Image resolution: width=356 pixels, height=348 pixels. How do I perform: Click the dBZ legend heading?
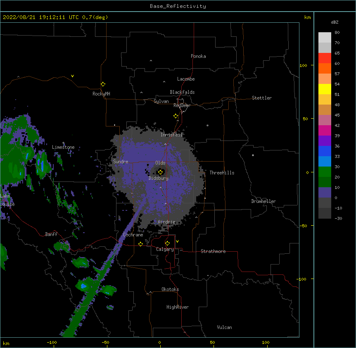click(335, 22)
